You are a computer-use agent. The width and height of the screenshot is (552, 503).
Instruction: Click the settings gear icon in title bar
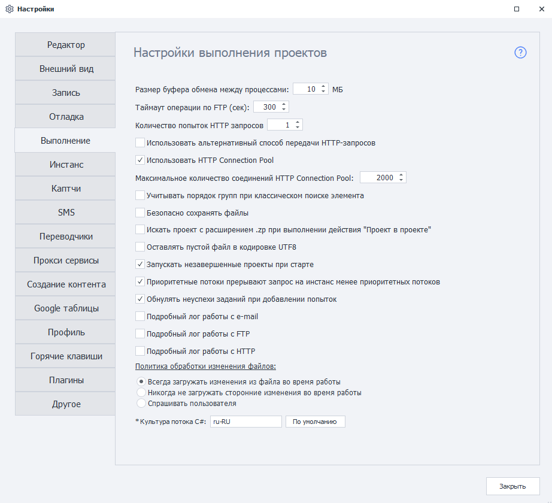click(10, 9)
